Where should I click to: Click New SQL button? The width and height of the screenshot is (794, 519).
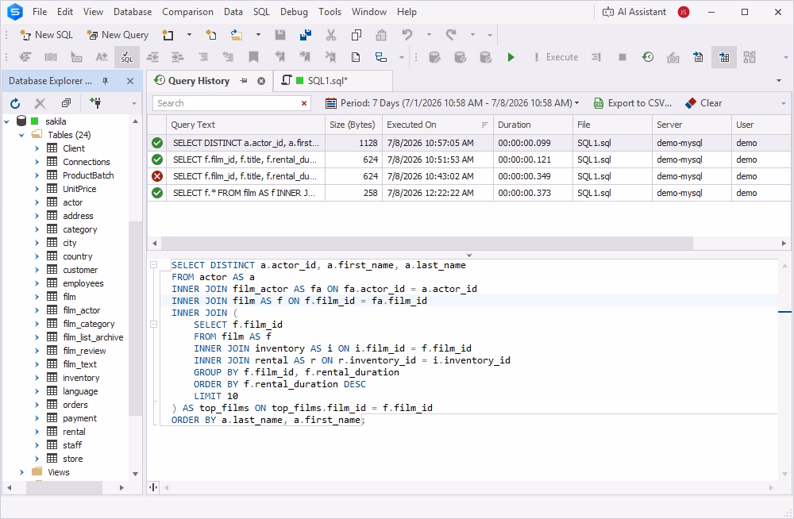click(47, 35)
